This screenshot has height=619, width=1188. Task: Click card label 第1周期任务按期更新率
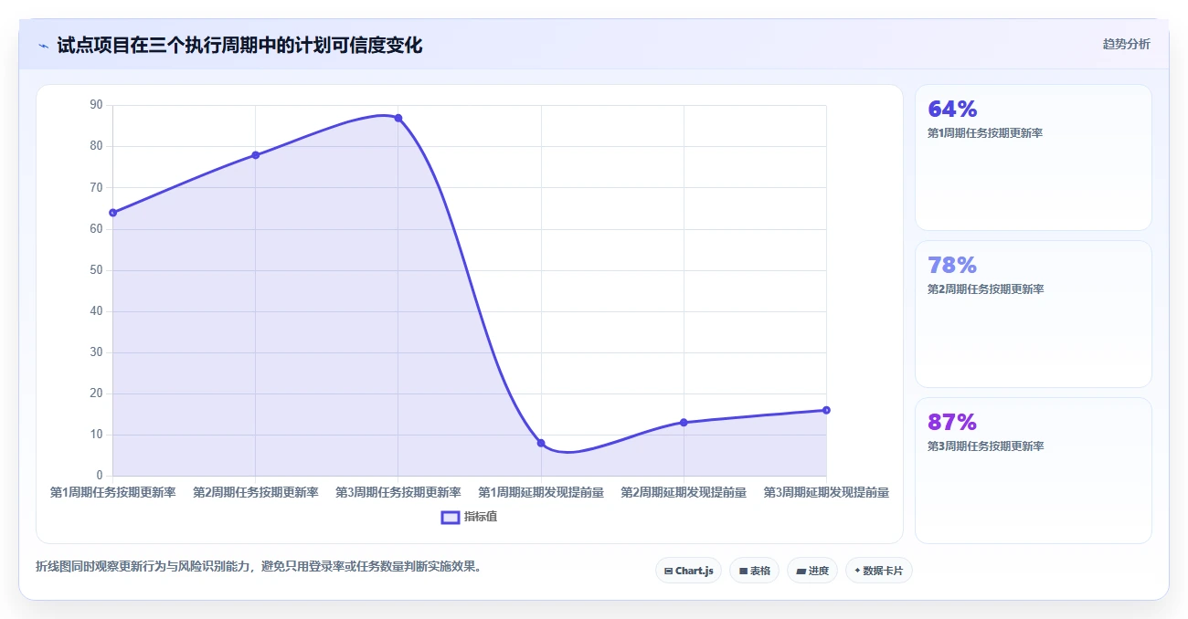click(985, 133)
